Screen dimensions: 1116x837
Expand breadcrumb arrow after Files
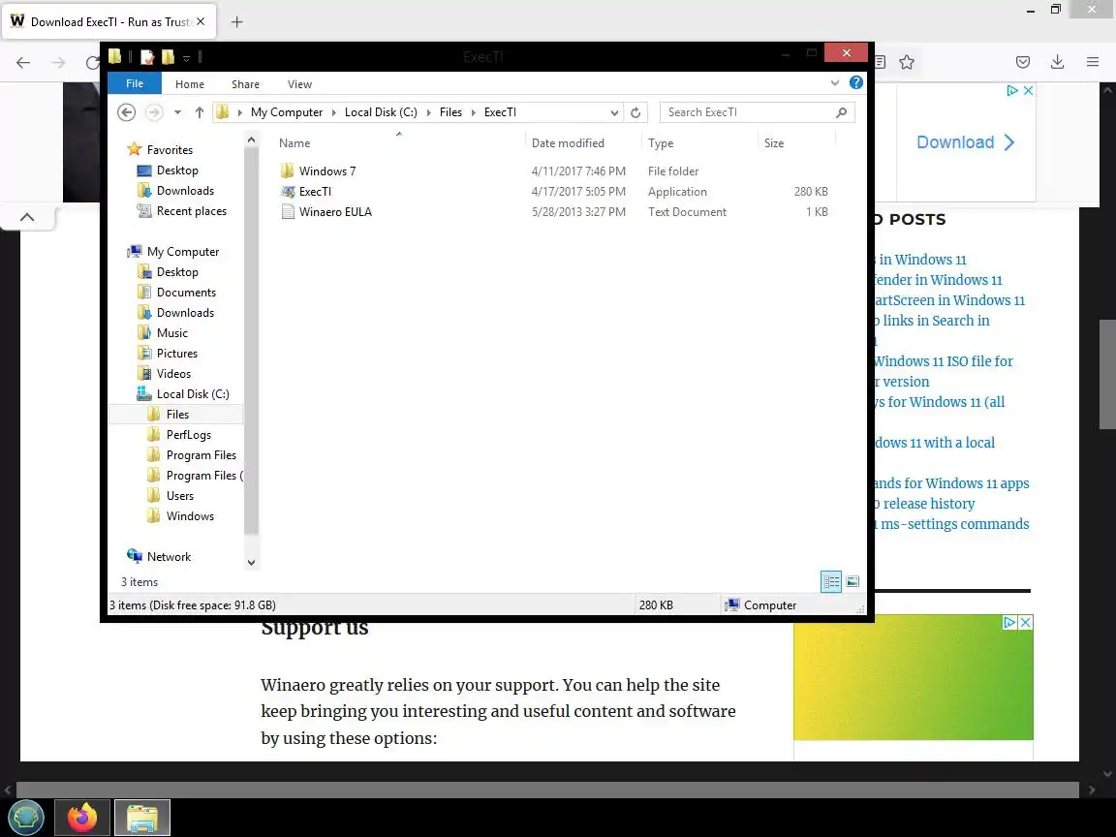[473, 112]
